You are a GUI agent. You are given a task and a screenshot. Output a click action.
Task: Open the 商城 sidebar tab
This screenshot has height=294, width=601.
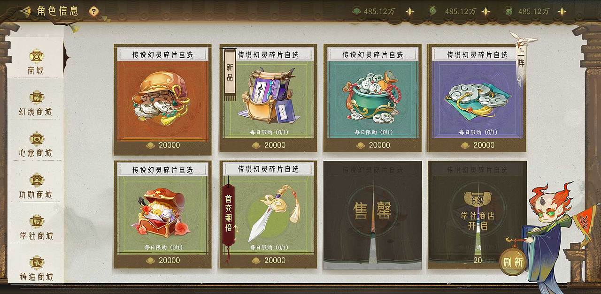pos(36,61)
